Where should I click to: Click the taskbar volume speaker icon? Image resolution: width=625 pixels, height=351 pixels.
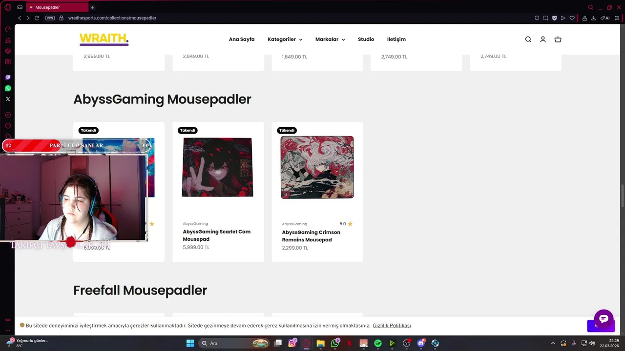(x=592, y=343)
